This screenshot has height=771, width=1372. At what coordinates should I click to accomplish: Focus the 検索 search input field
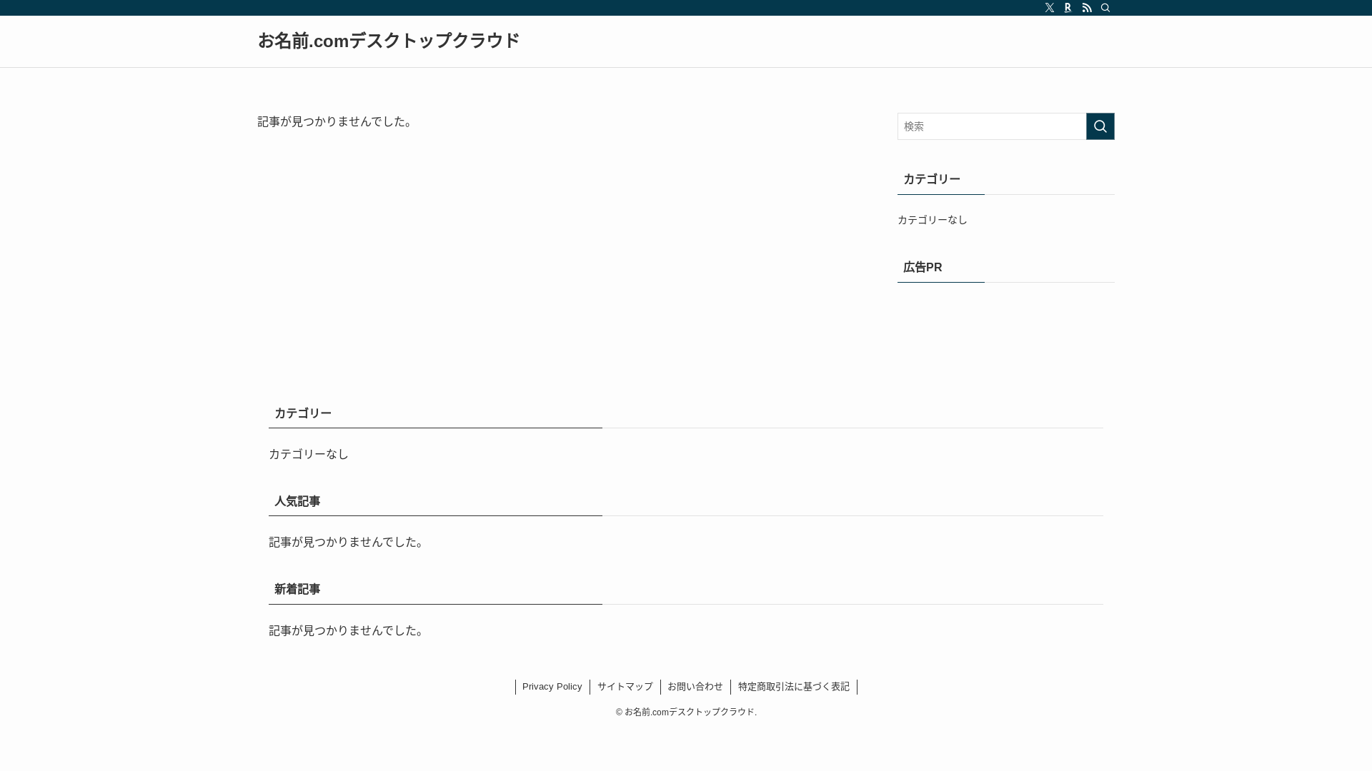992,126
